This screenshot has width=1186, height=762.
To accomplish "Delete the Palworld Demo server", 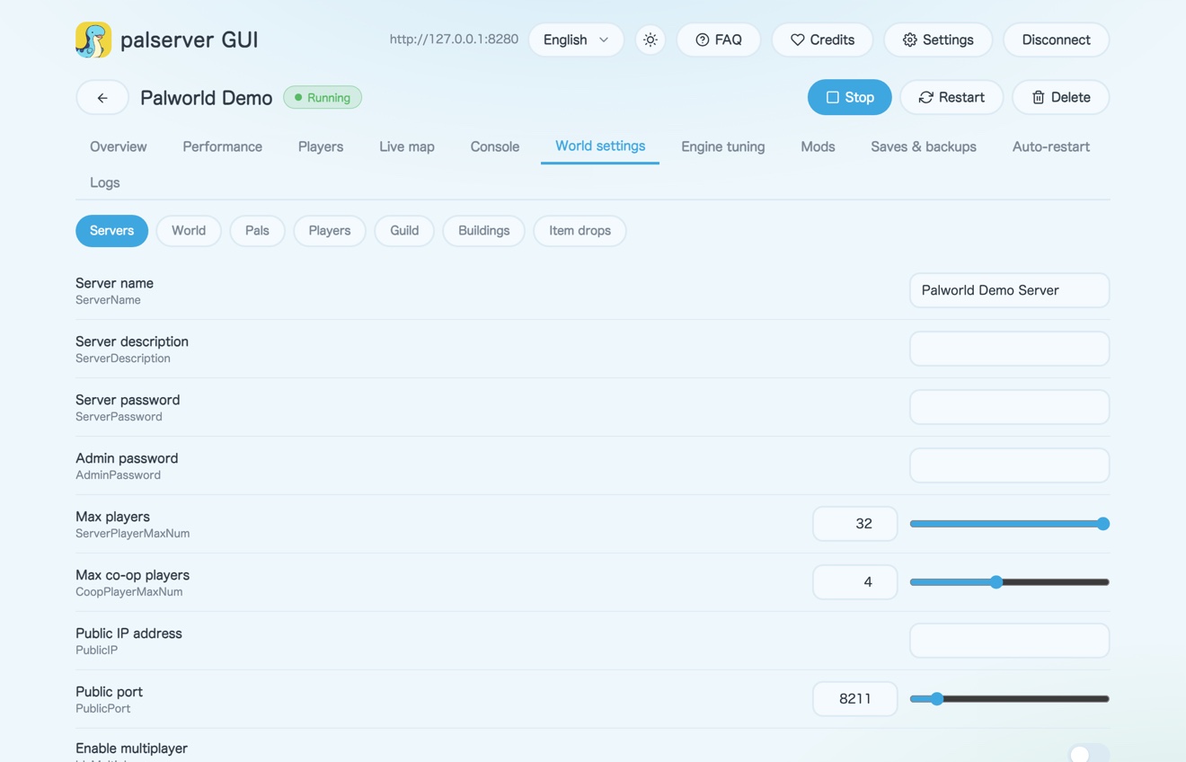I will (1060, 97).
